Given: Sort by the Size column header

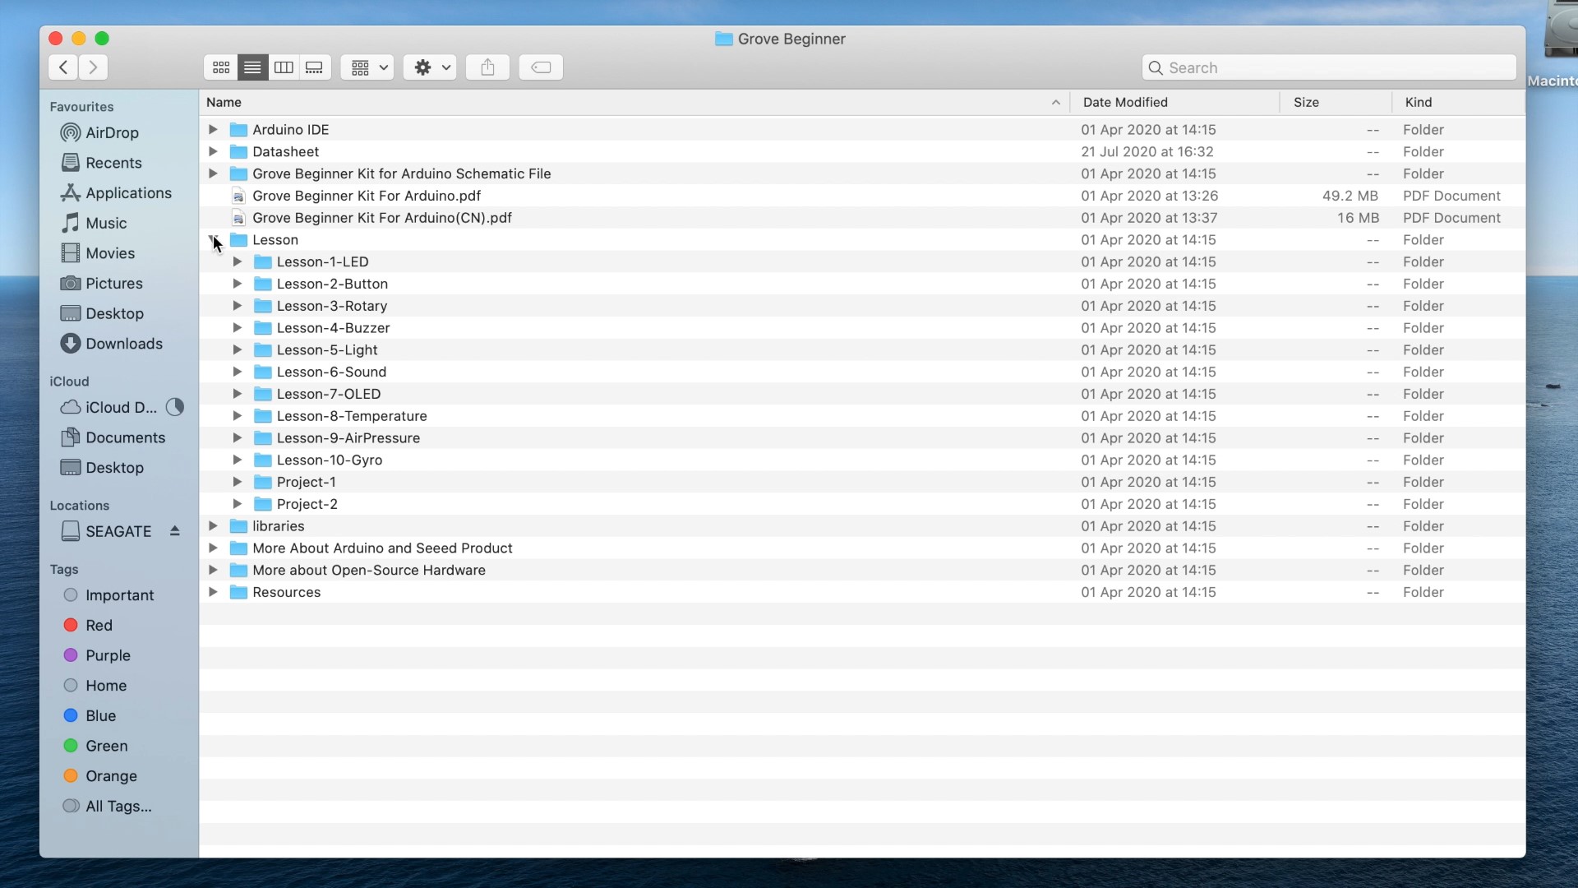Looking at the screenshot, I should tap(1305, 102).
